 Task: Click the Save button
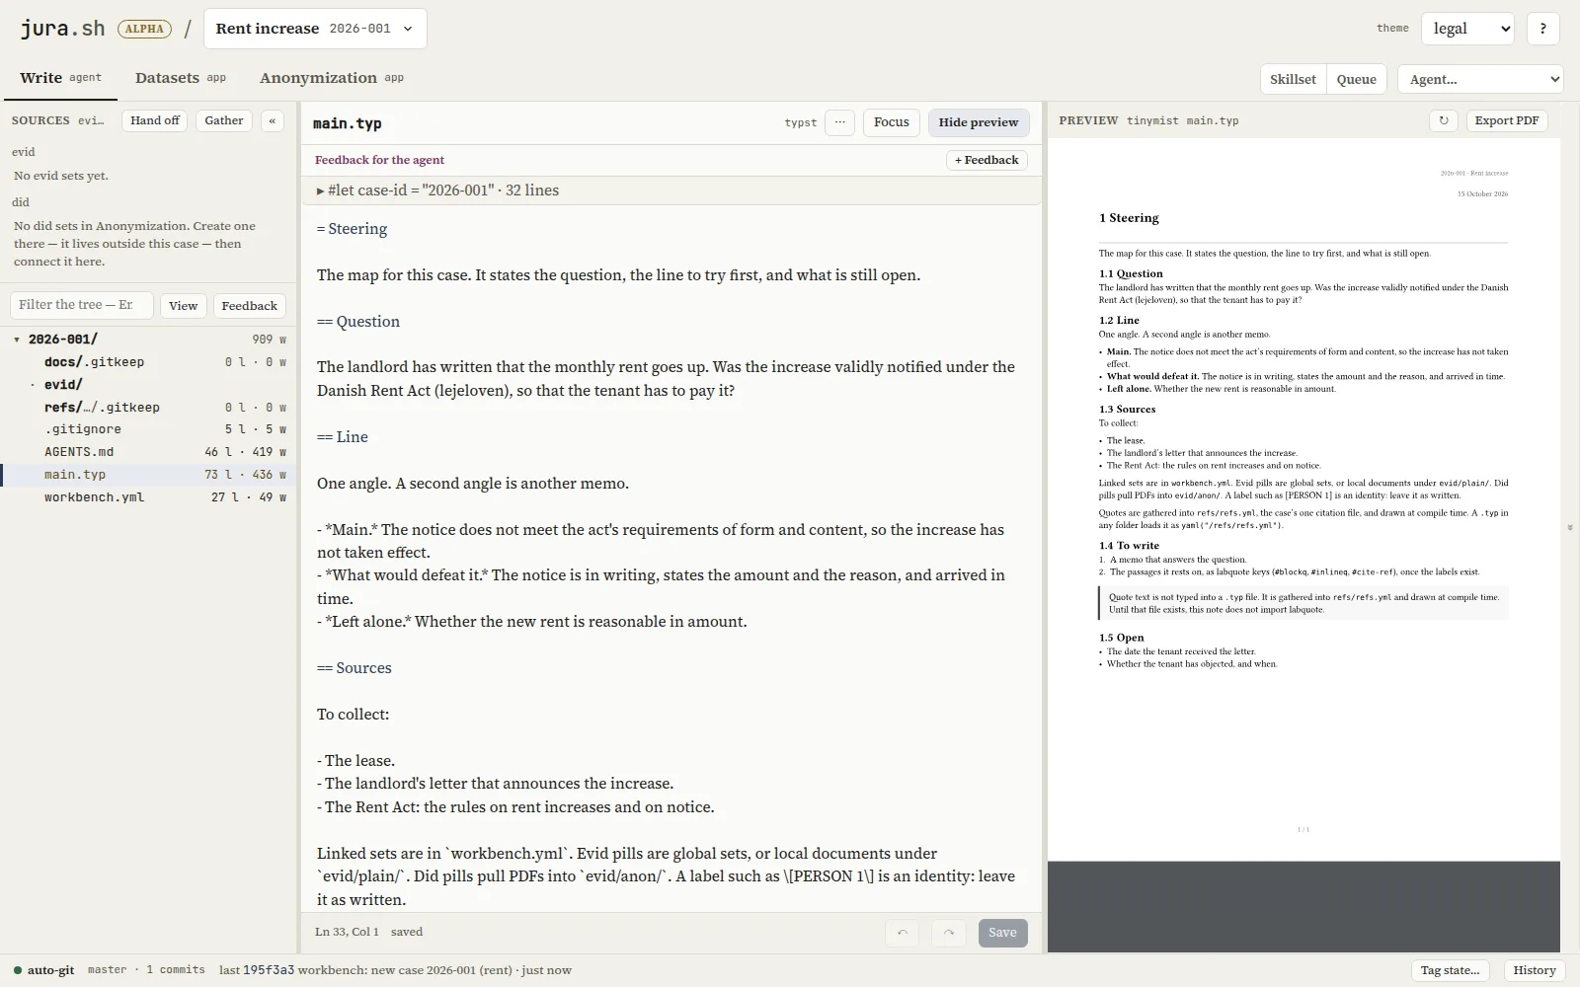pos(1002,933)
